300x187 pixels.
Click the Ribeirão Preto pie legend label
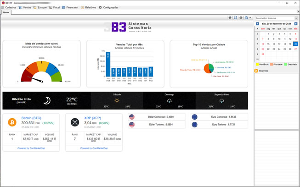coord(190,70)
